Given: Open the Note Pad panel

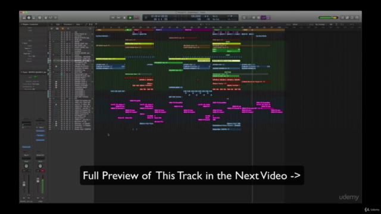Looking at the screenshot, I should [x=347, y=18].
